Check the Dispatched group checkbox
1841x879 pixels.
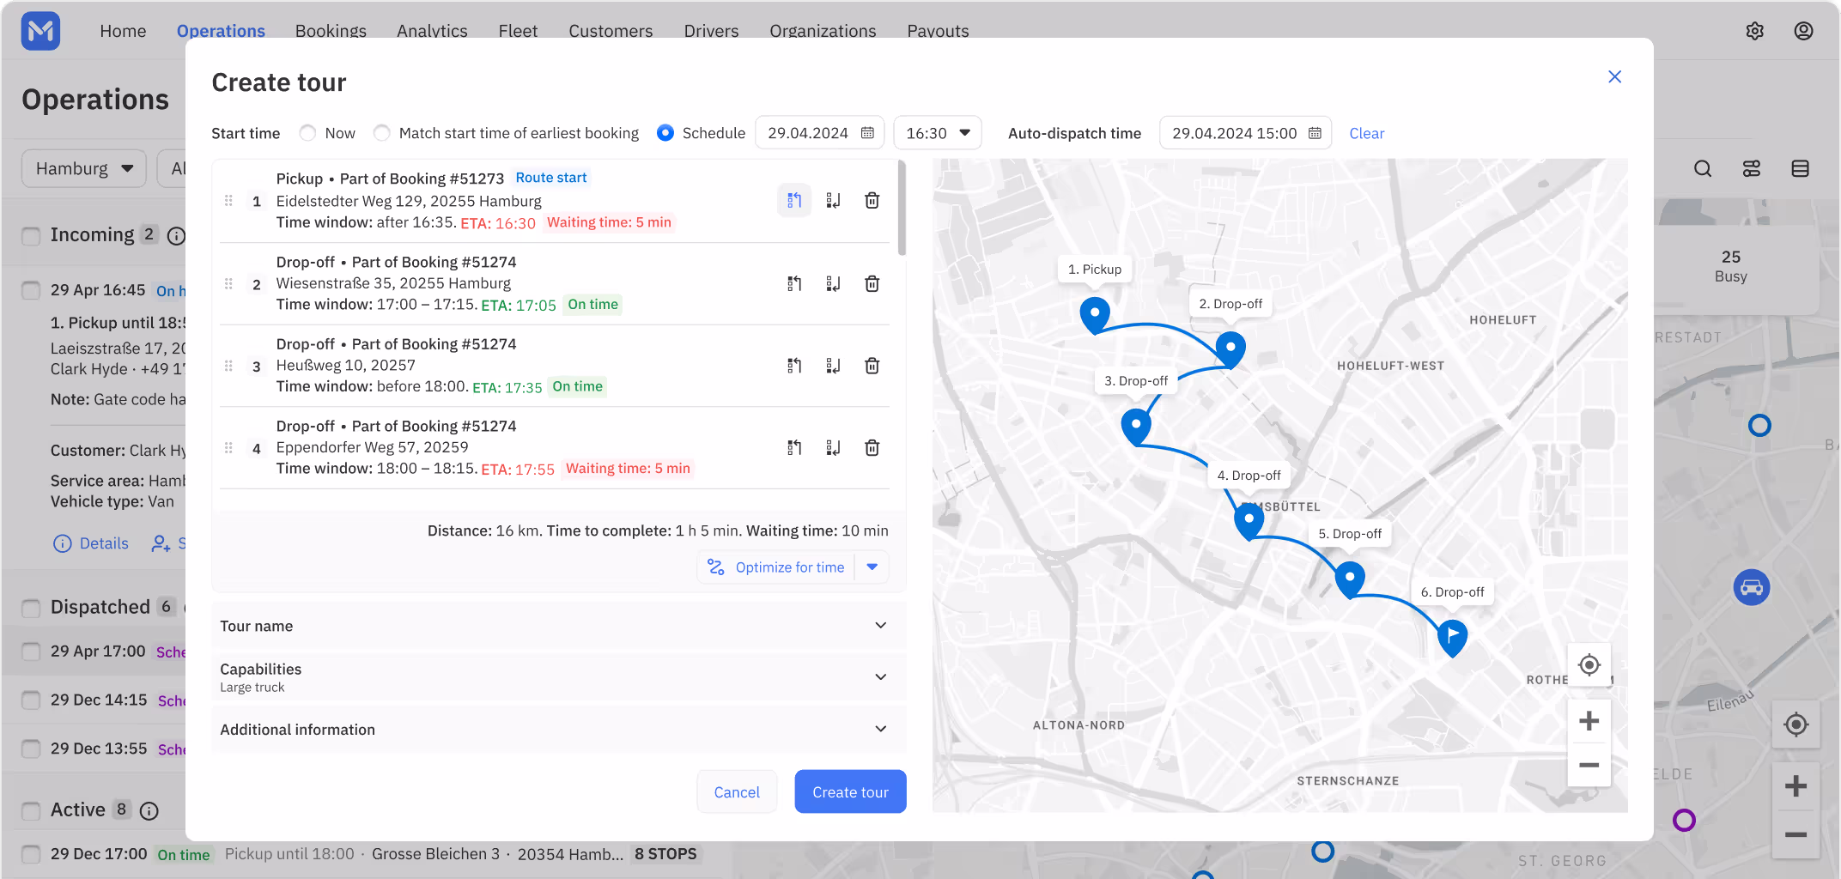click(31, 609)
